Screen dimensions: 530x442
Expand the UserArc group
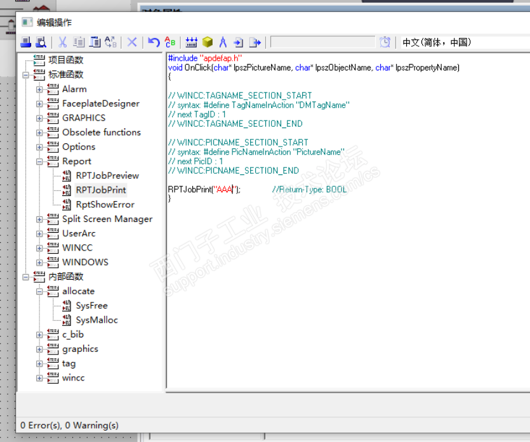(39, 233)
